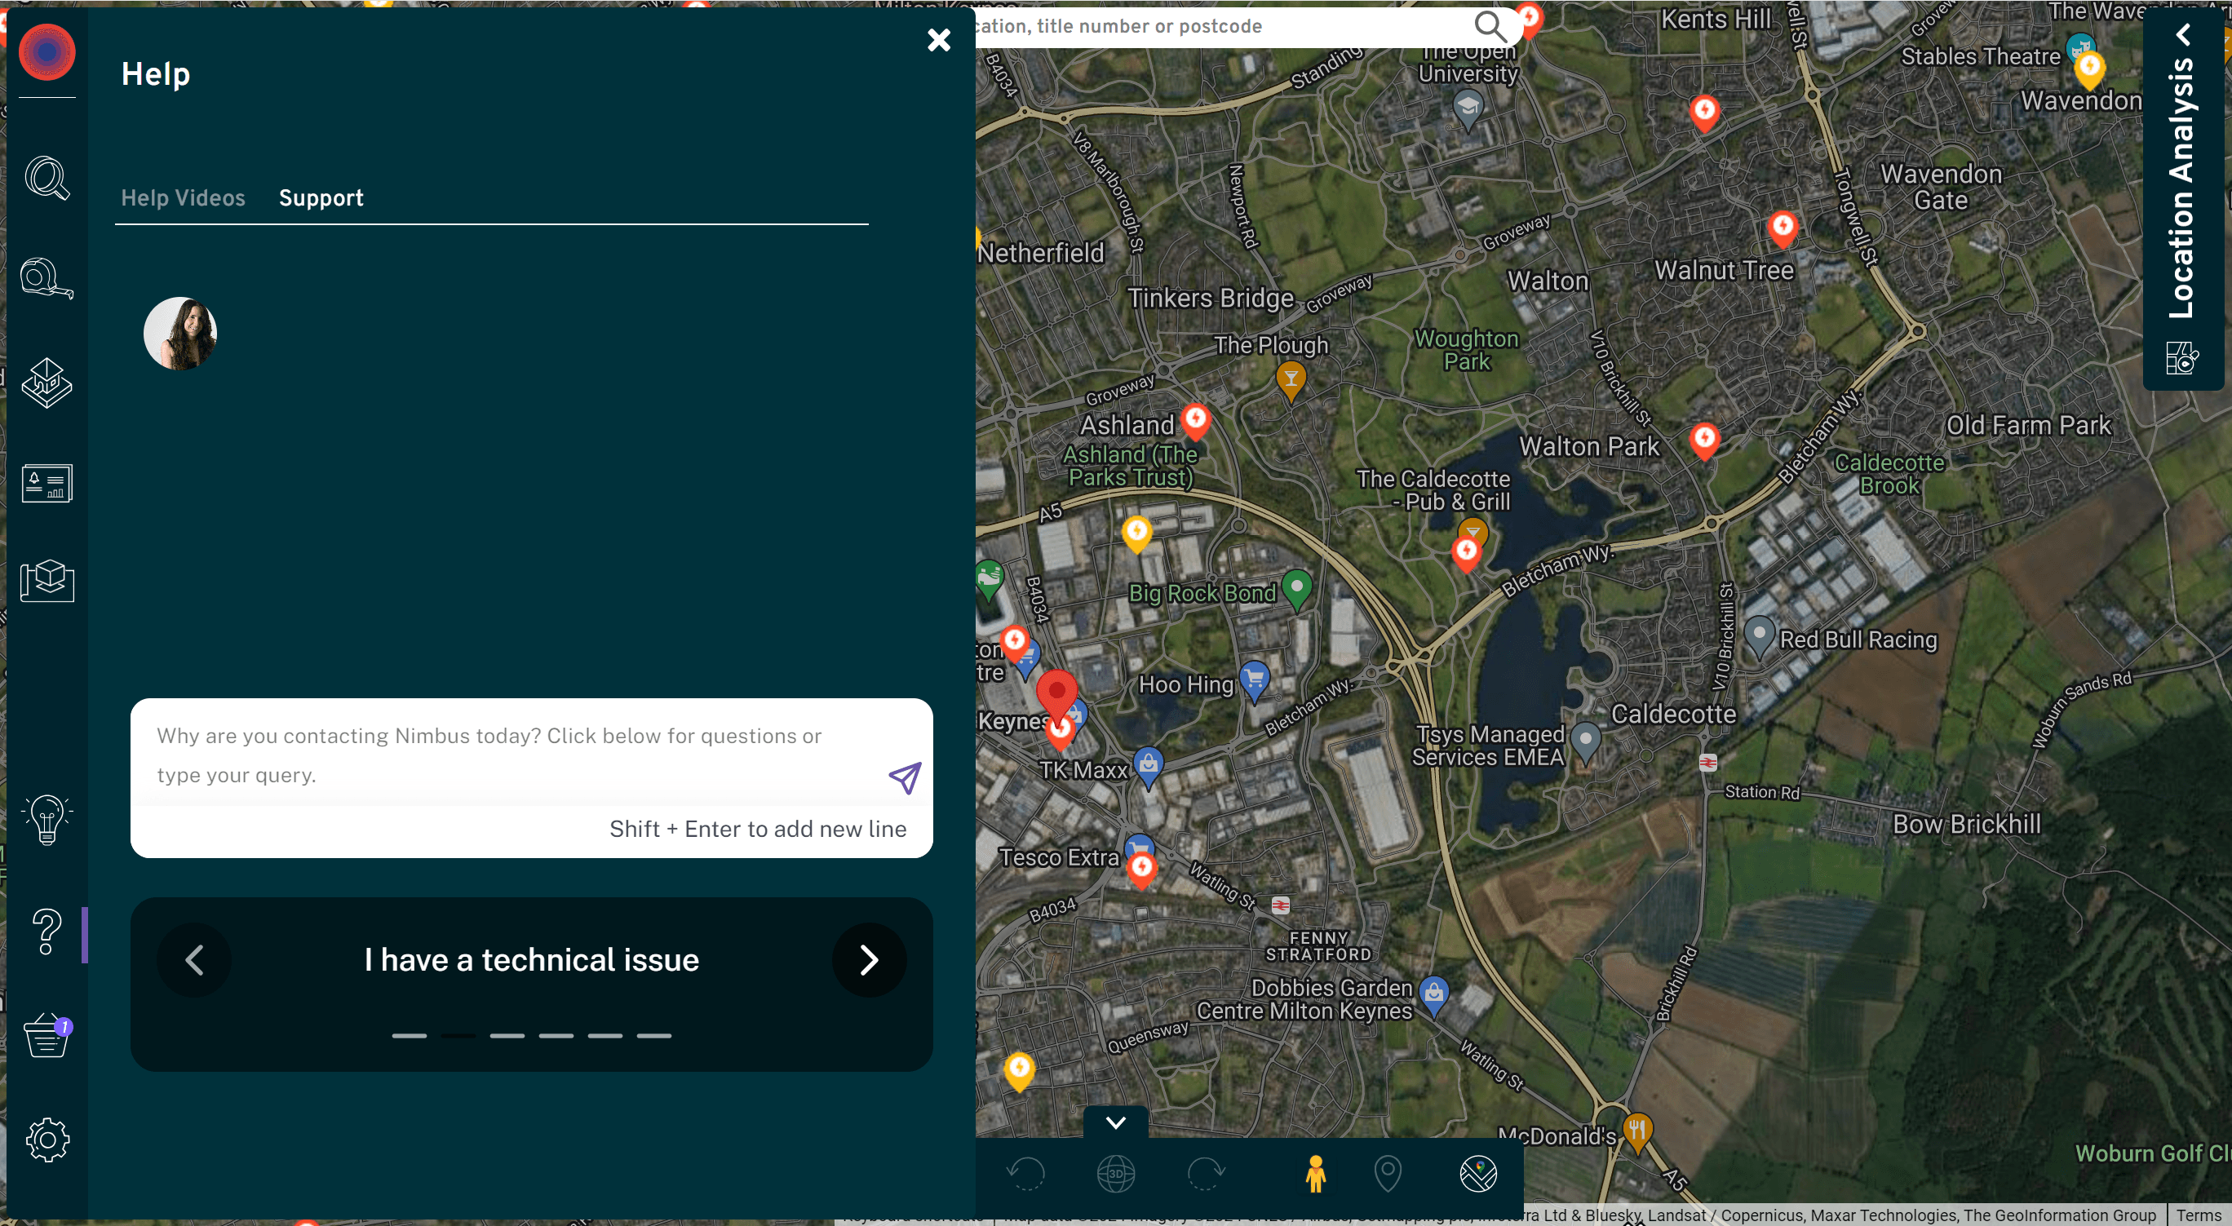Advance to next support topic with right arrow
Screen dimensions: 2232x1226
coord(869,959)
